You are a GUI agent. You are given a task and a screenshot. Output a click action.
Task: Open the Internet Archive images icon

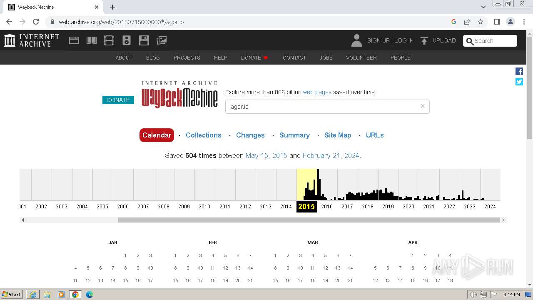point(162,40)
